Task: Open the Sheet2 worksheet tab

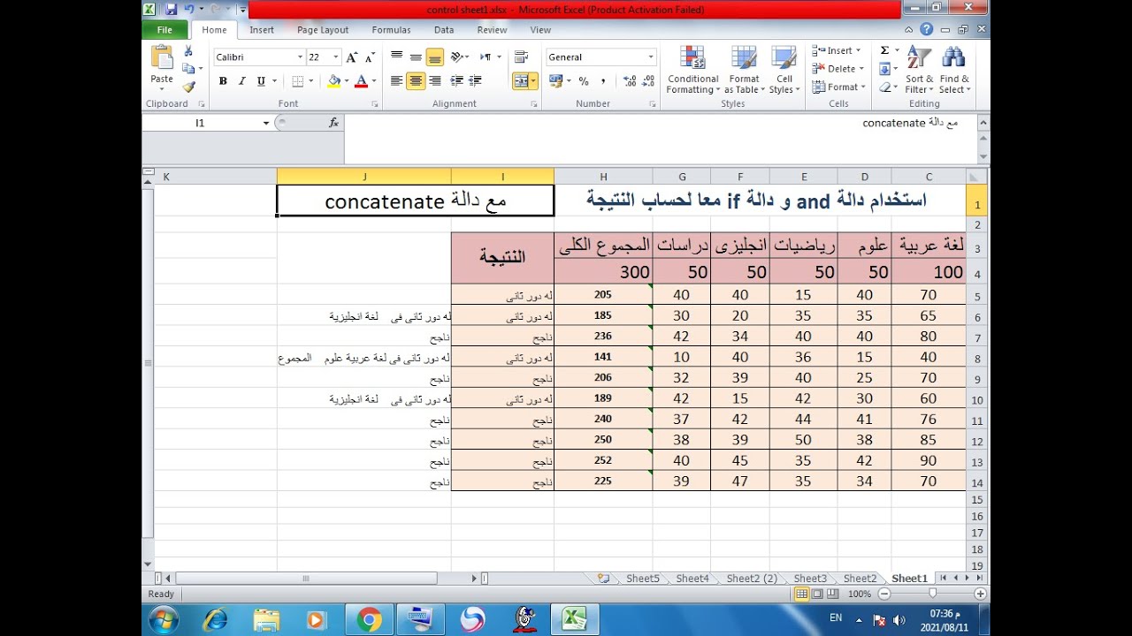Action: [860, 579]
